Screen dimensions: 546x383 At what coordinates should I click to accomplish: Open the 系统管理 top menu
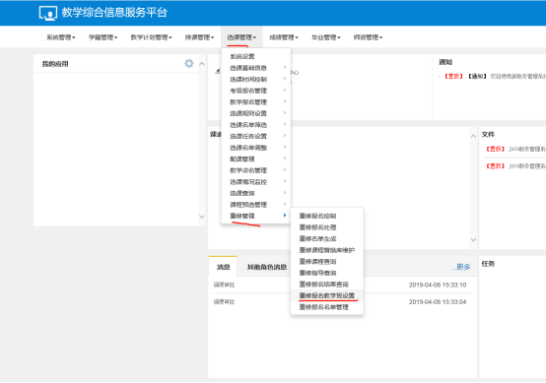[x=60, y=37]
